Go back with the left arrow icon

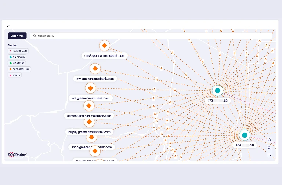(x=8, y=26)
